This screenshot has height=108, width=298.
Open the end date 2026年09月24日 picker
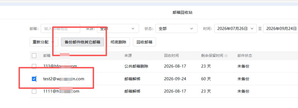(x=281, y=29)
